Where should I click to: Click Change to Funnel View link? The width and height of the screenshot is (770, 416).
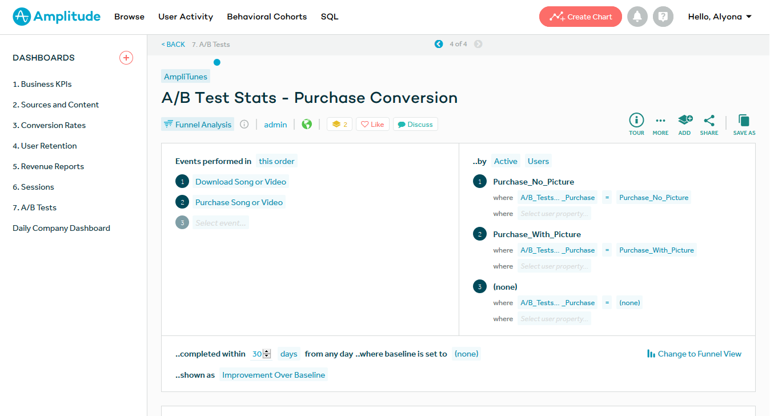pos(694,354)
